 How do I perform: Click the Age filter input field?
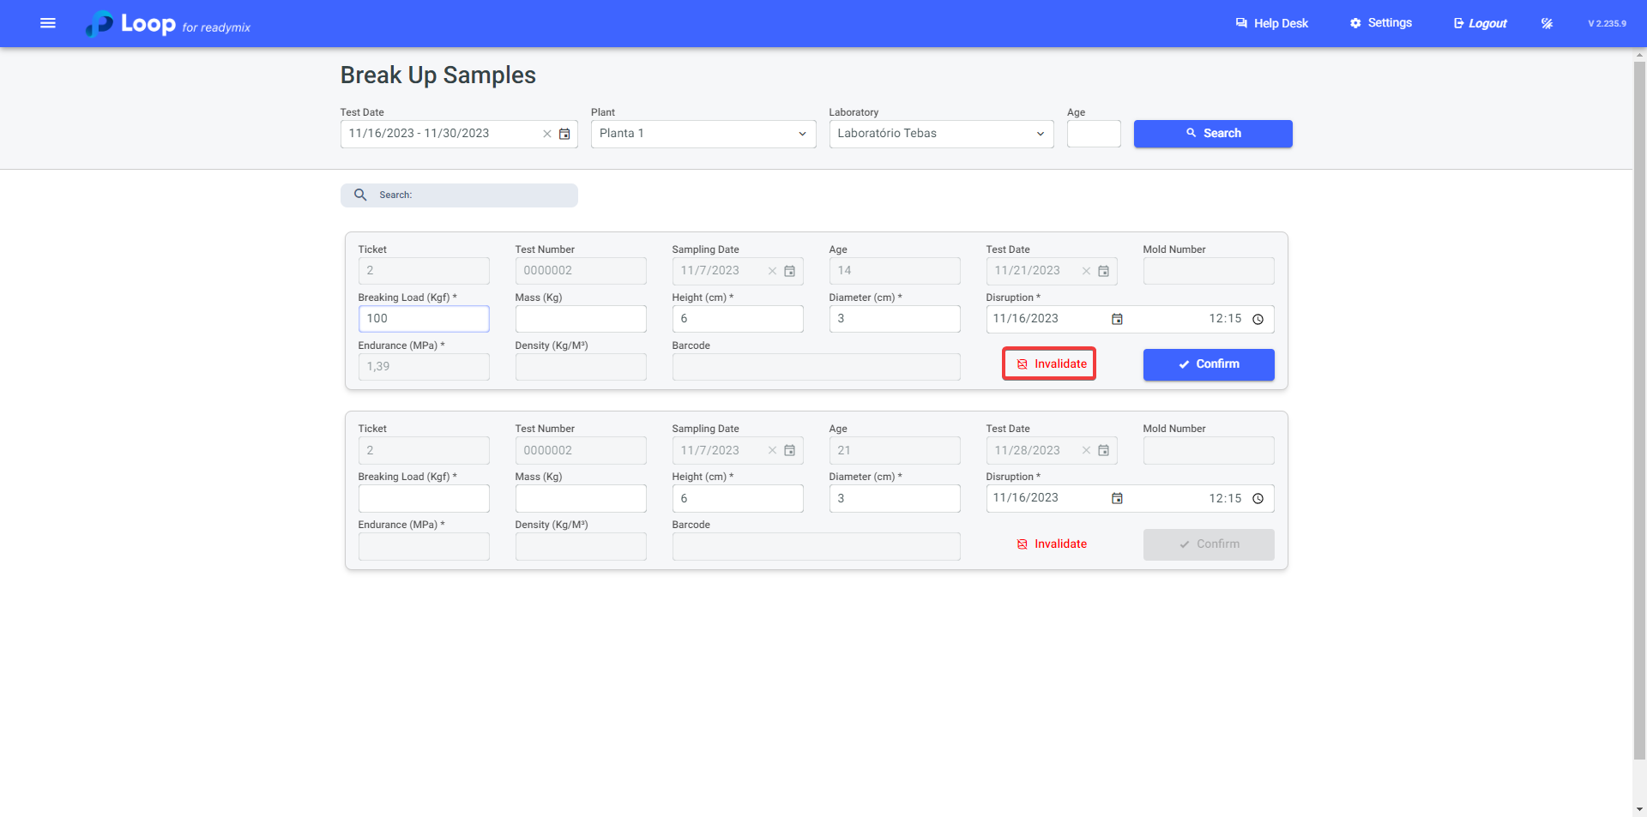point(1093,134)
